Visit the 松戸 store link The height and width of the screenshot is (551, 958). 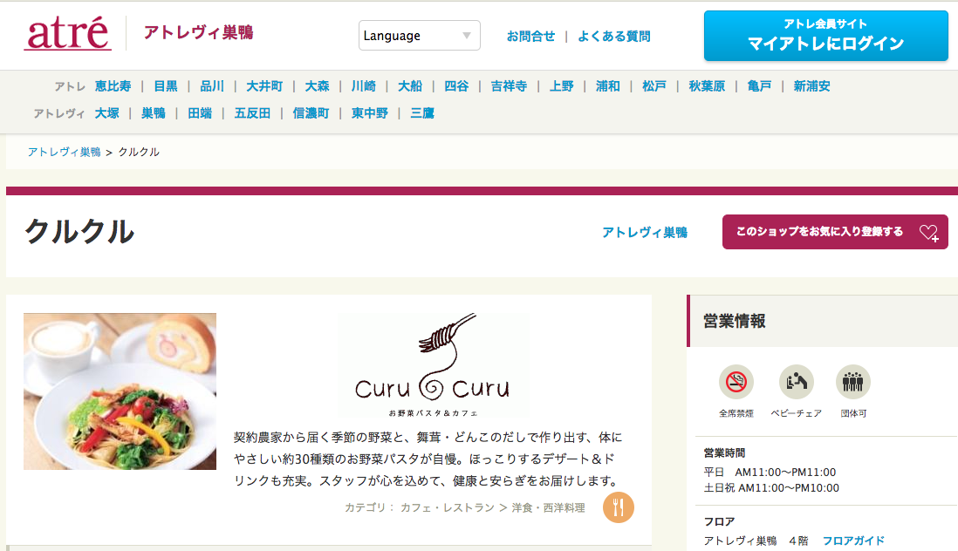click(x=654, y=86)
